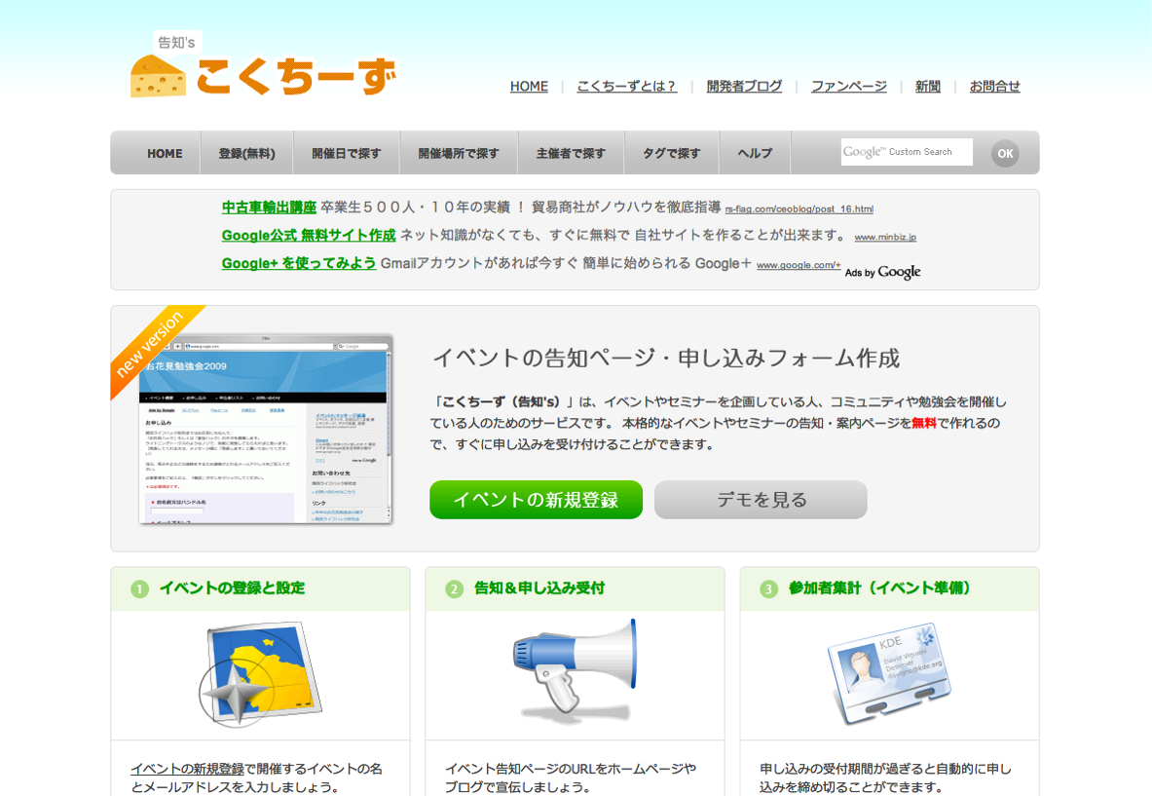The image size is (1152, 796).
Task: Open the 中古車輸出講座 ad link
Action: point(269,207)
